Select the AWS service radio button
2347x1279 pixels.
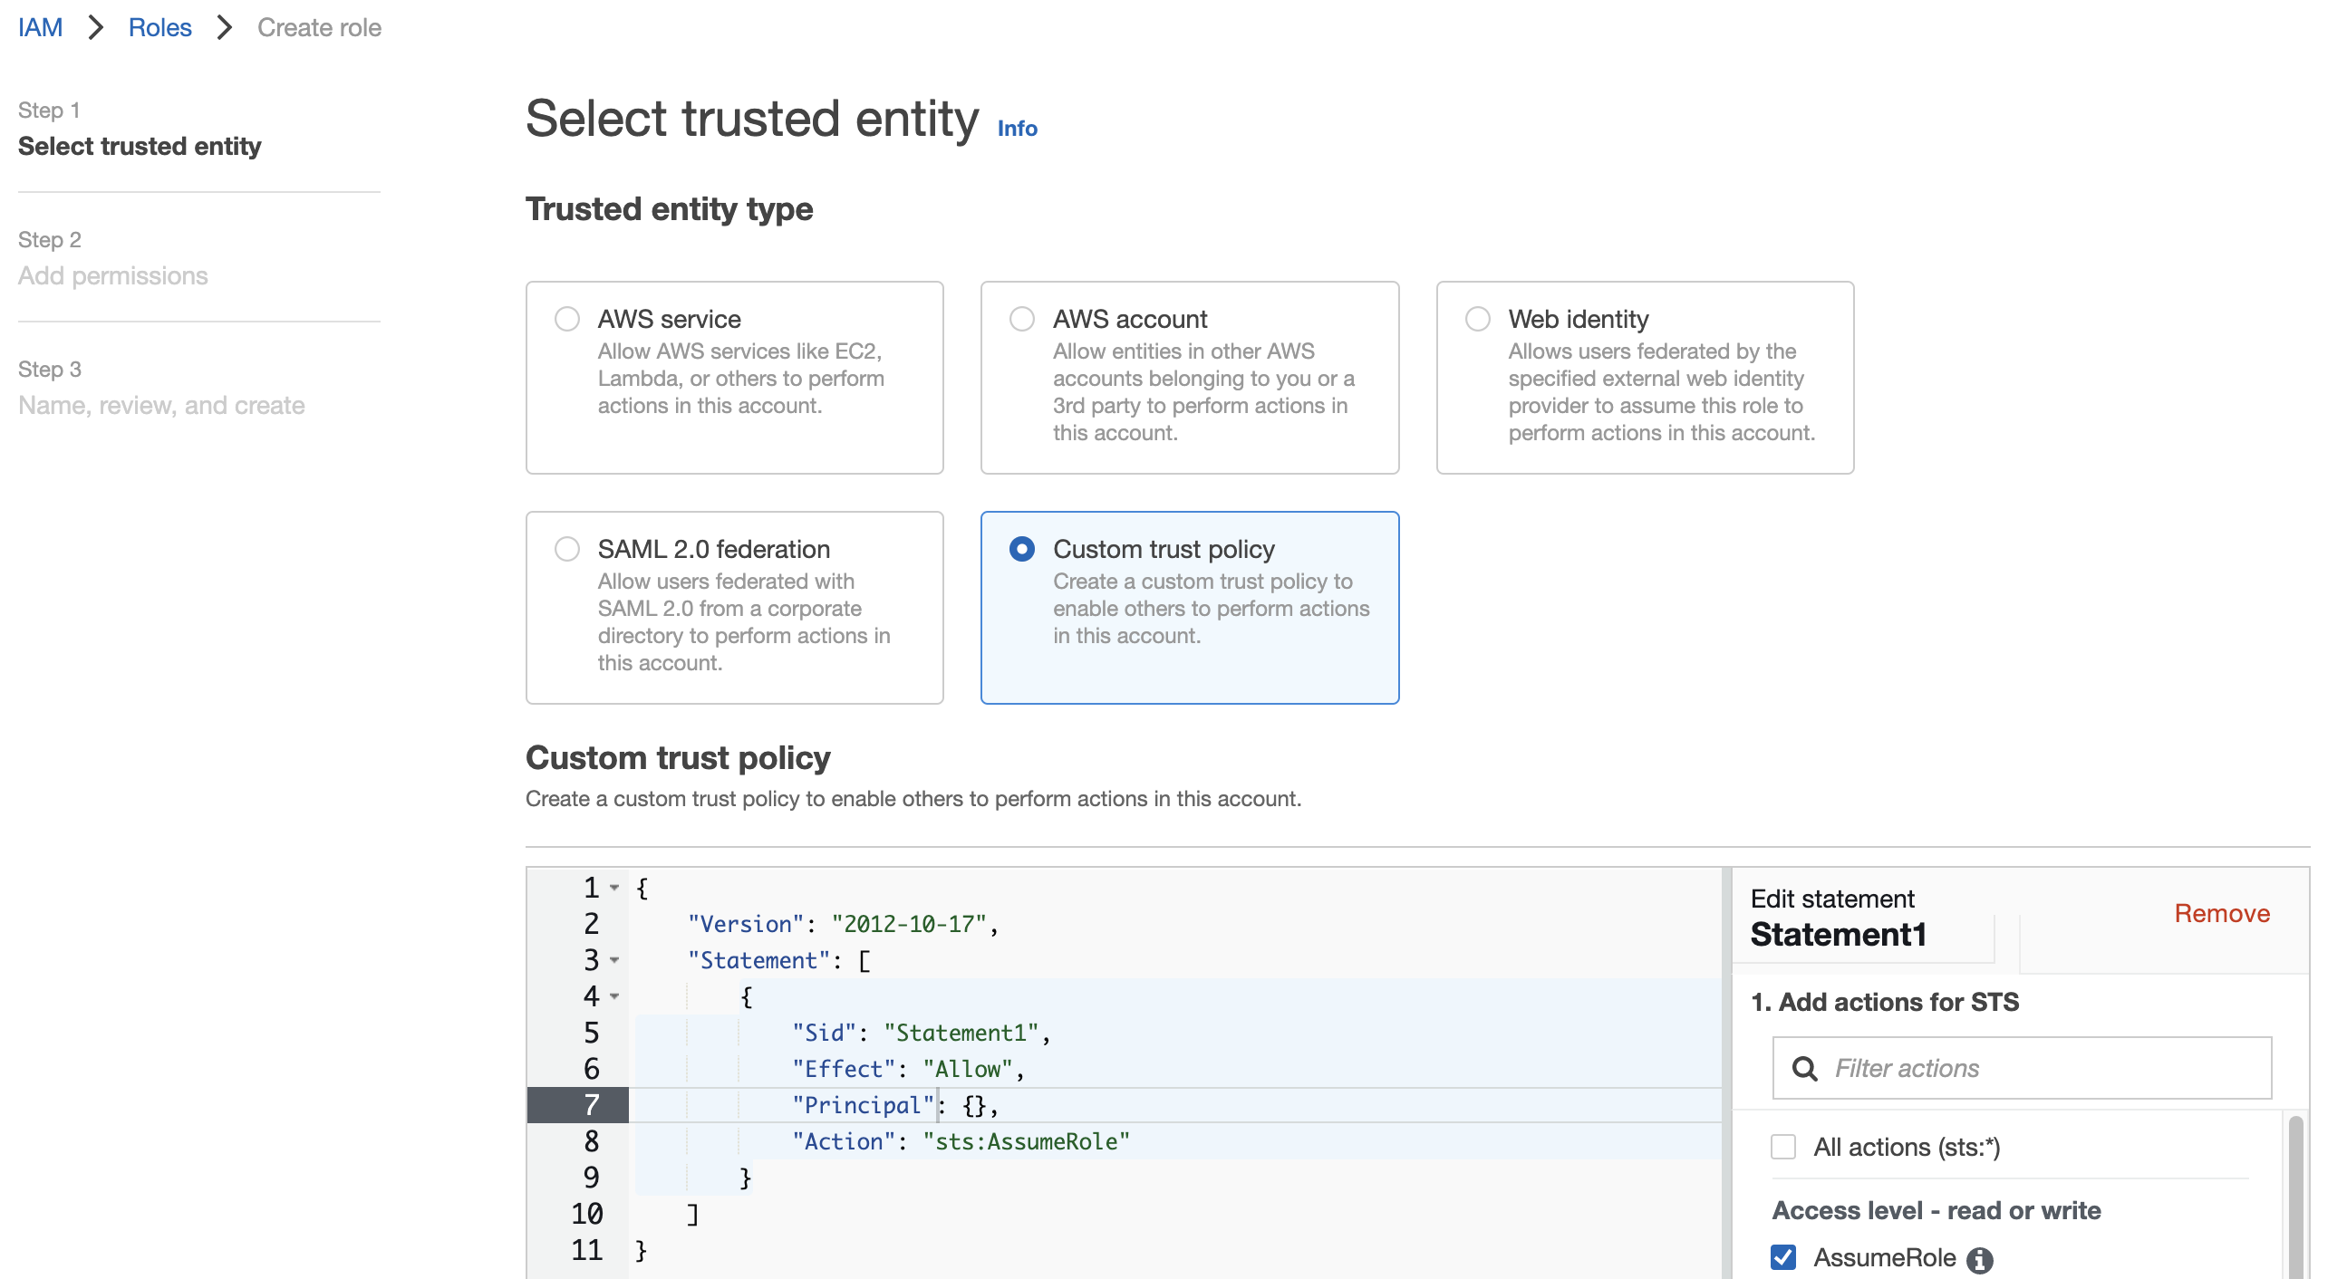coord(566,319)
